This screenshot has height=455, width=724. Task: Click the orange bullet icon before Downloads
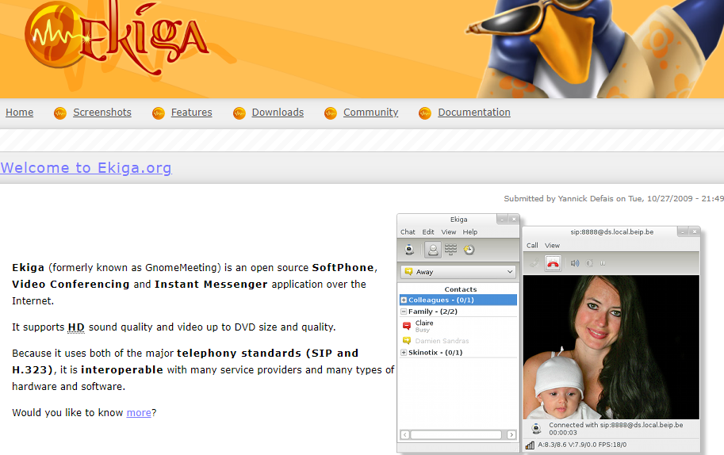(x=239, y=113)
